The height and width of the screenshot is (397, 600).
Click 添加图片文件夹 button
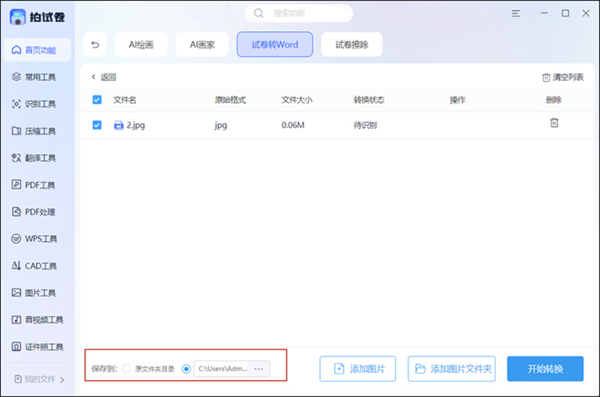pos(451,369)
